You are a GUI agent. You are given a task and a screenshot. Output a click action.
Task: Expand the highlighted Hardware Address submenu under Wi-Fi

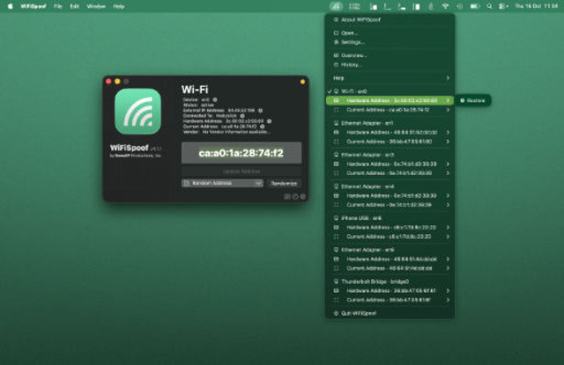(x=390, y=100)
